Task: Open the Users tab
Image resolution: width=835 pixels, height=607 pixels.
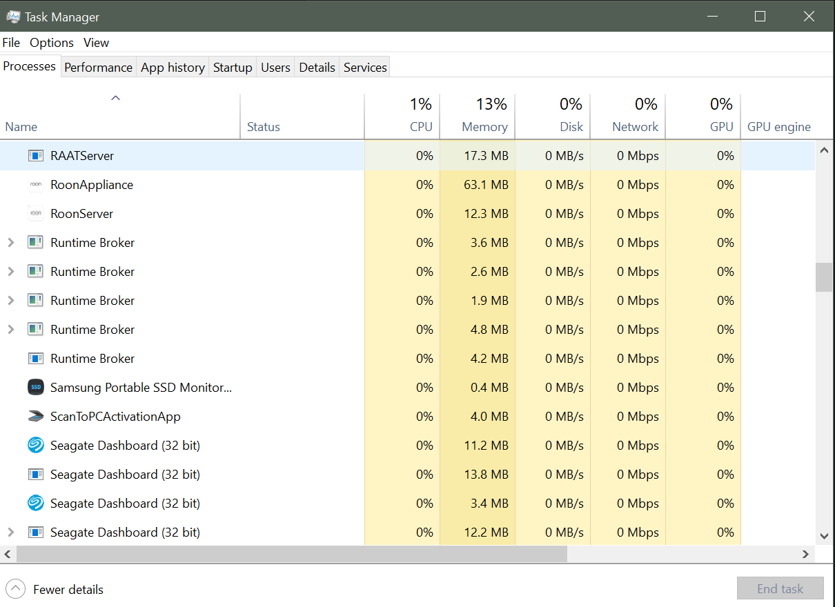Action: click(x=275, y=67)
